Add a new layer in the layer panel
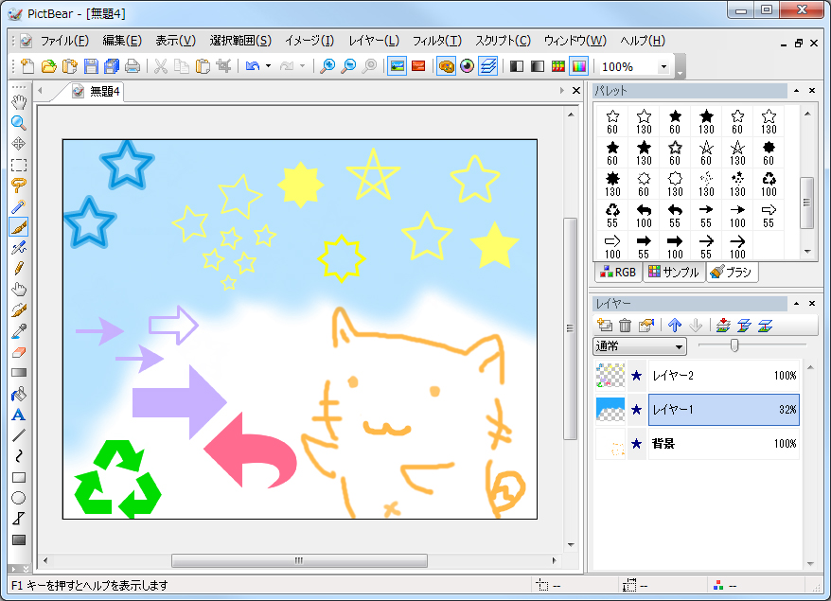The height and width of the screenshot is (601, 831). (x=605, y=325)
